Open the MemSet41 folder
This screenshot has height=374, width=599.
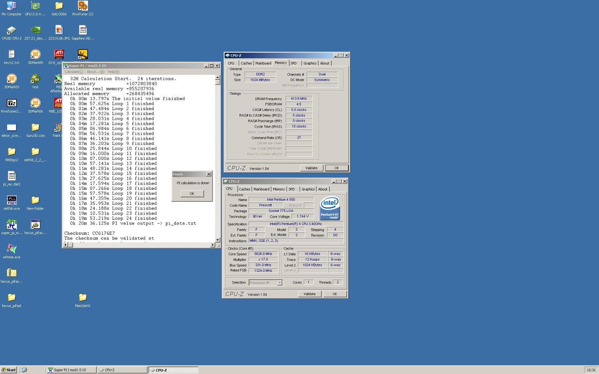click(82, 301)
